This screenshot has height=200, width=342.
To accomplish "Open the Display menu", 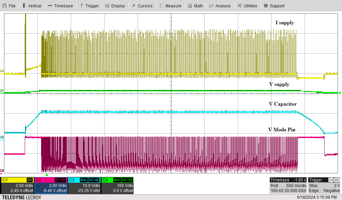I will (x=115, y=6).
